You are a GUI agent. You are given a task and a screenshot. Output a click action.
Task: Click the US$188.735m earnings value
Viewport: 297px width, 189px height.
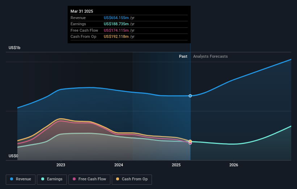coord(116,24)
